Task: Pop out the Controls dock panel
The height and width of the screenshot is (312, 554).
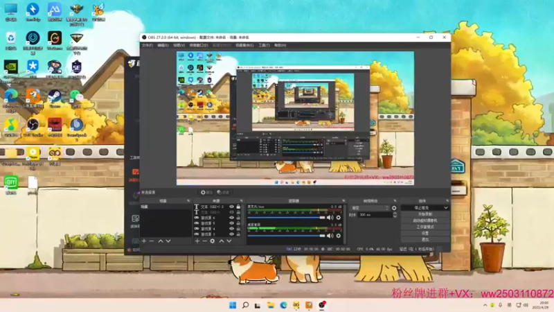Action: click(x=447, y=201)
